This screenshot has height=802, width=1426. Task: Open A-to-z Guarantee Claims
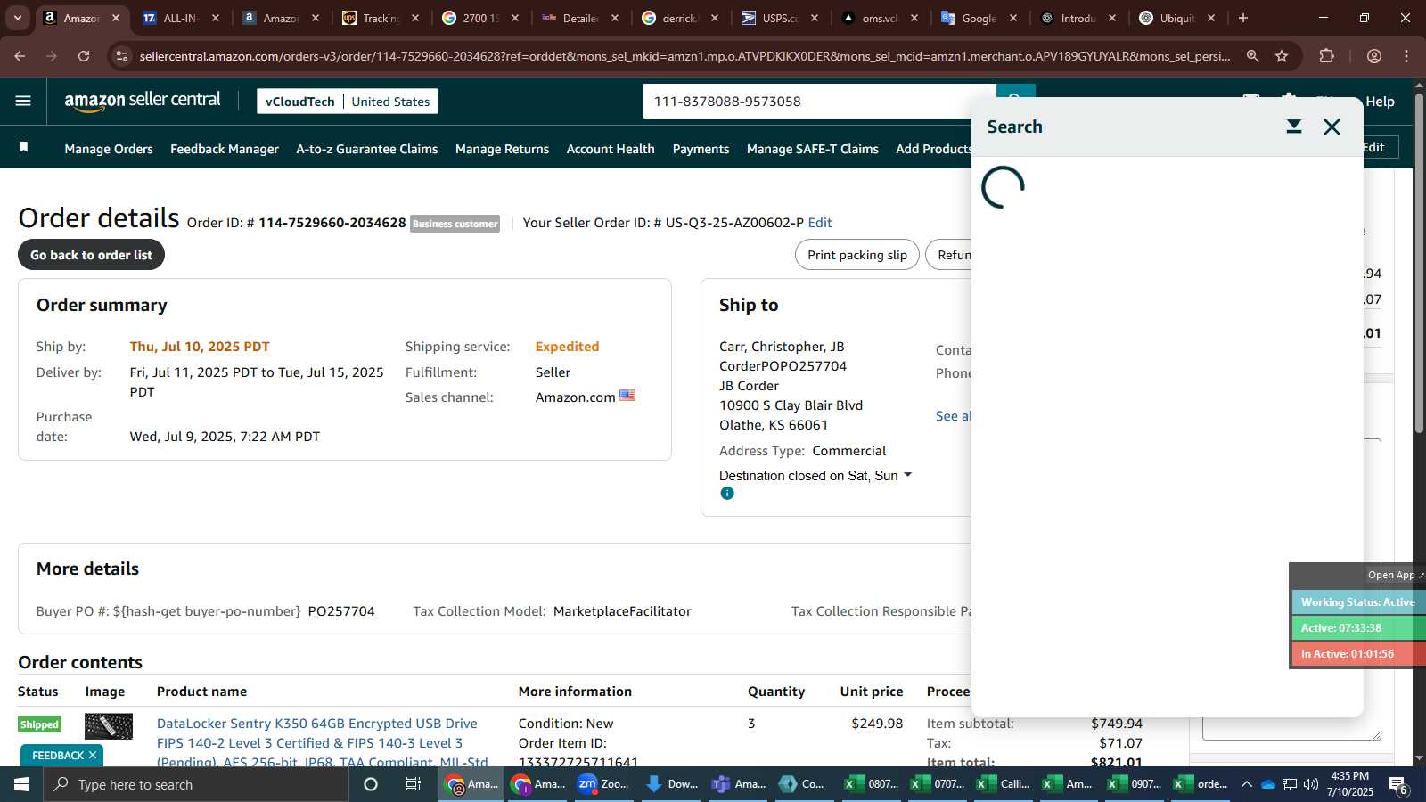tap(367, 149)
